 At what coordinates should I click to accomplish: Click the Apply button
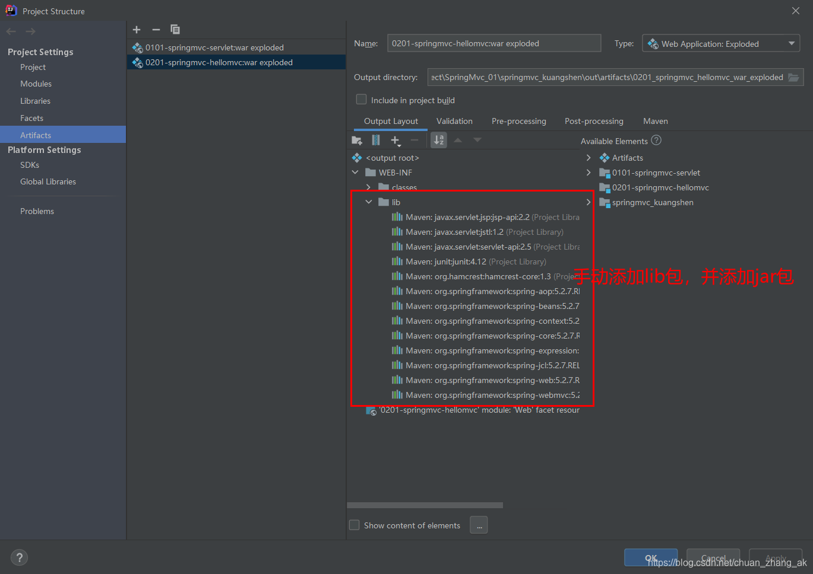776,558
